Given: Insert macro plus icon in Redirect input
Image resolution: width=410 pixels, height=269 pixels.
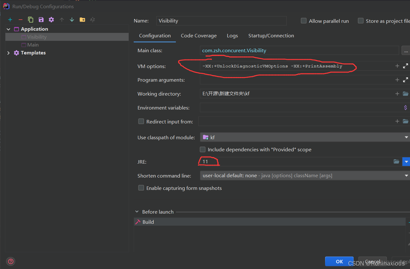Looking at the screenshot, I should [x=397, y=121].
